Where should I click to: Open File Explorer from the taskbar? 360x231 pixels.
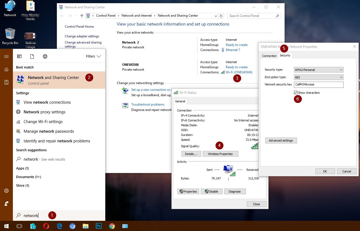(85, 226)
